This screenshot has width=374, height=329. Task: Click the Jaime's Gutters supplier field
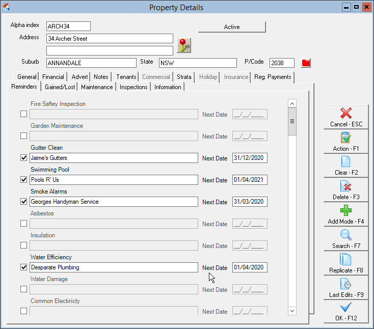pos(114,158)
